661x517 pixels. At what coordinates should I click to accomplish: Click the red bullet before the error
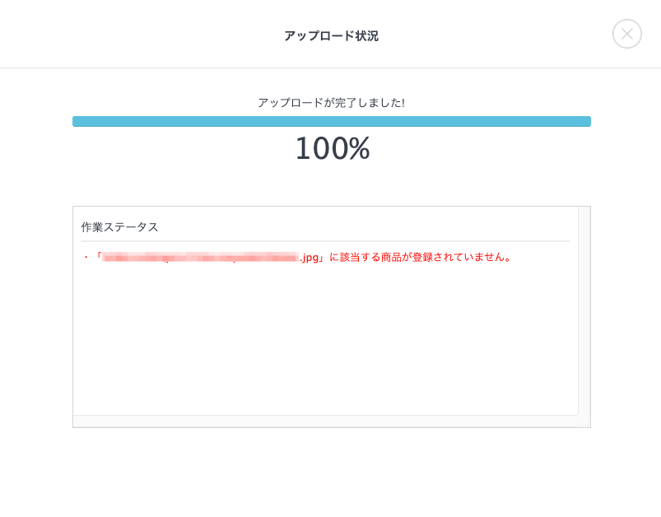[86, 257]
